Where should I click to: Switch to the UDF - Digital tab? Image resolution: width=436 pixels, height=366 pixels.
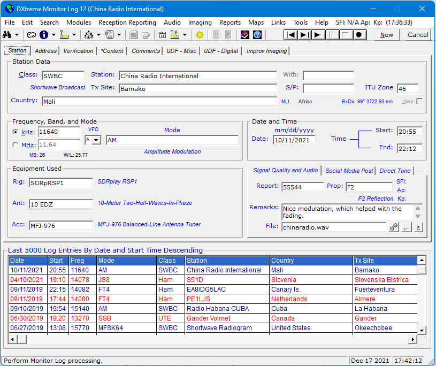221,51
